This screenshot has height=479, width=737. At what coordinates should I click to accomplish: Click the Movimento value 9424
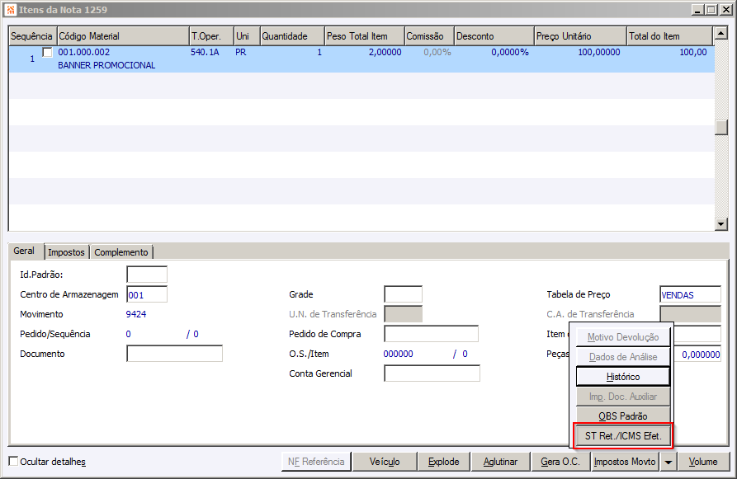pos(136,314)
